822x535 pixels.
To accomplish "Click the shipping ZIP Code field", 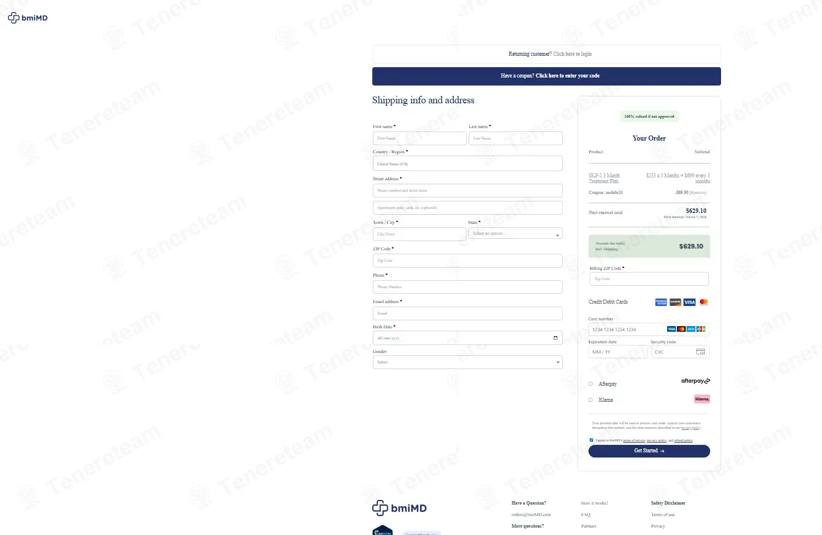I will coord(468,261).
